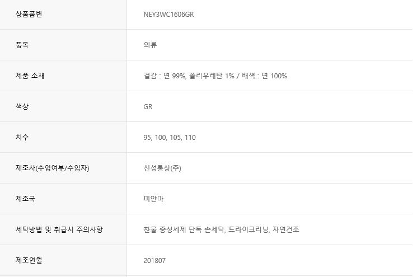413x277 pixels.
Task: Click the 제조사(수입여부/수입자) label
Action: coord(53,168)
